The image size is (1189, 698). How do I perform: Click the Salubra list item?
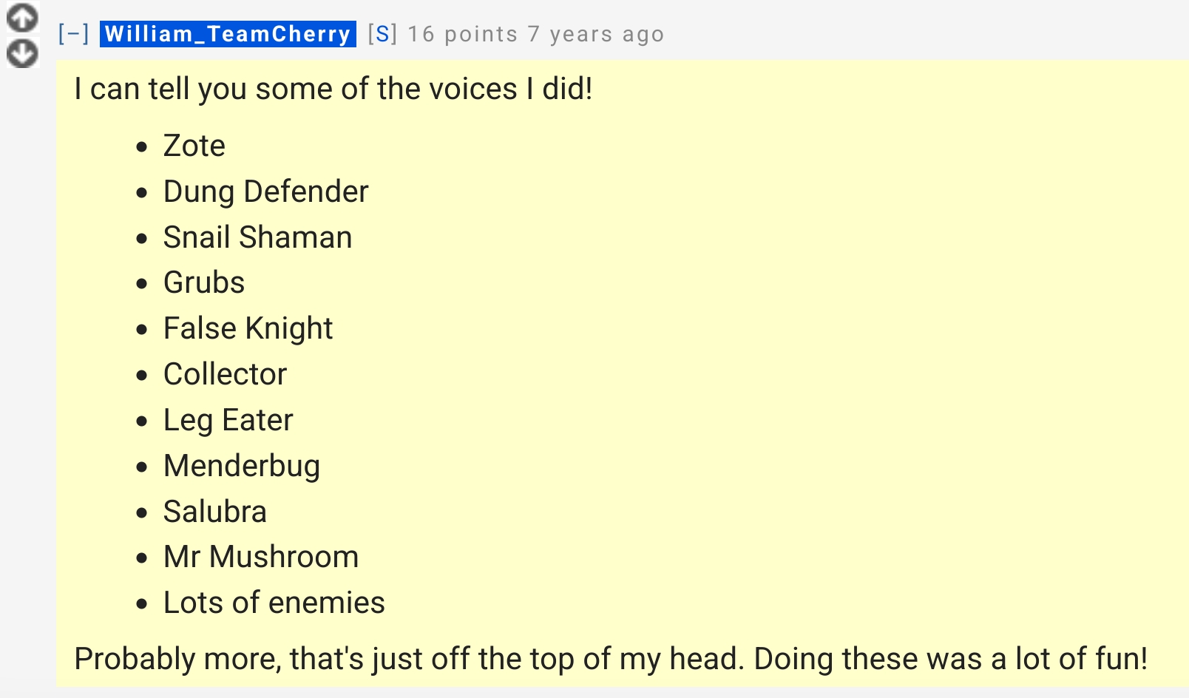click(x=214, y=512)
